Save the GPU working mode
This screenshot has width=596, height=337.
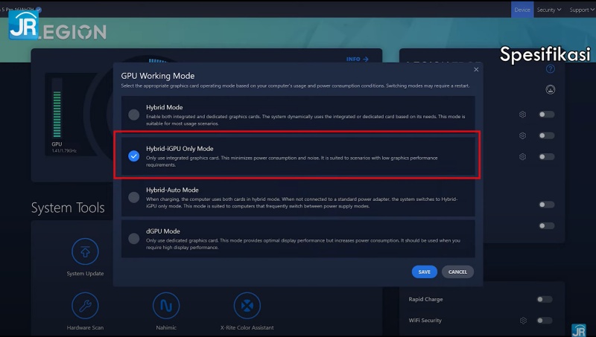424,272
